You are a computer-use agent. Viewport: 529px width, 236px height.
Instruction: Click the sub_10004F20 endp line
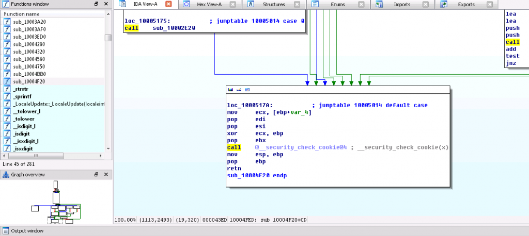pyautogui.click(x=257, y=175)
